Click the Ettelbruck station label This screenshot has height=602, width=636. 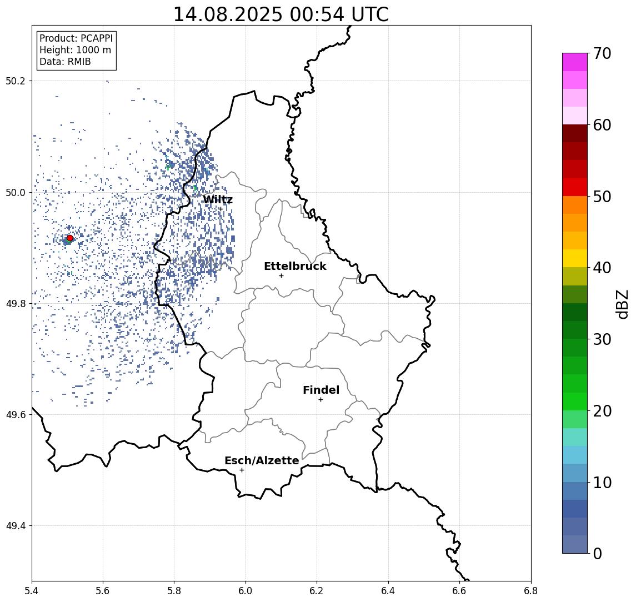[x=295, y=266]
